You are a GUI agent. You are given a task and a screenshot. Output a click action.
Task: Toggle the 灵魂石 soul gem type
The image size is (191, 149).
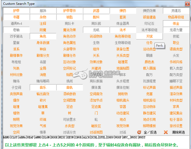(x=176, y=11)
